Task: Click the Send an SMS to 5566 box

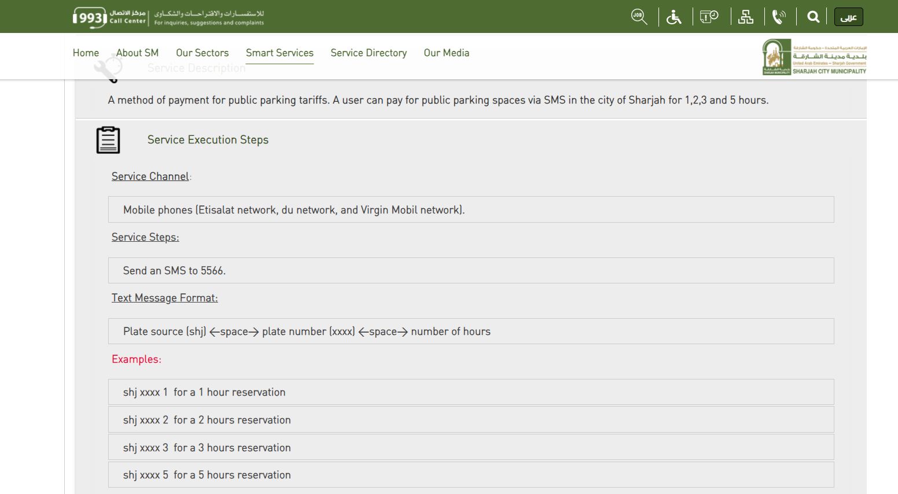Action: [470, 271]
